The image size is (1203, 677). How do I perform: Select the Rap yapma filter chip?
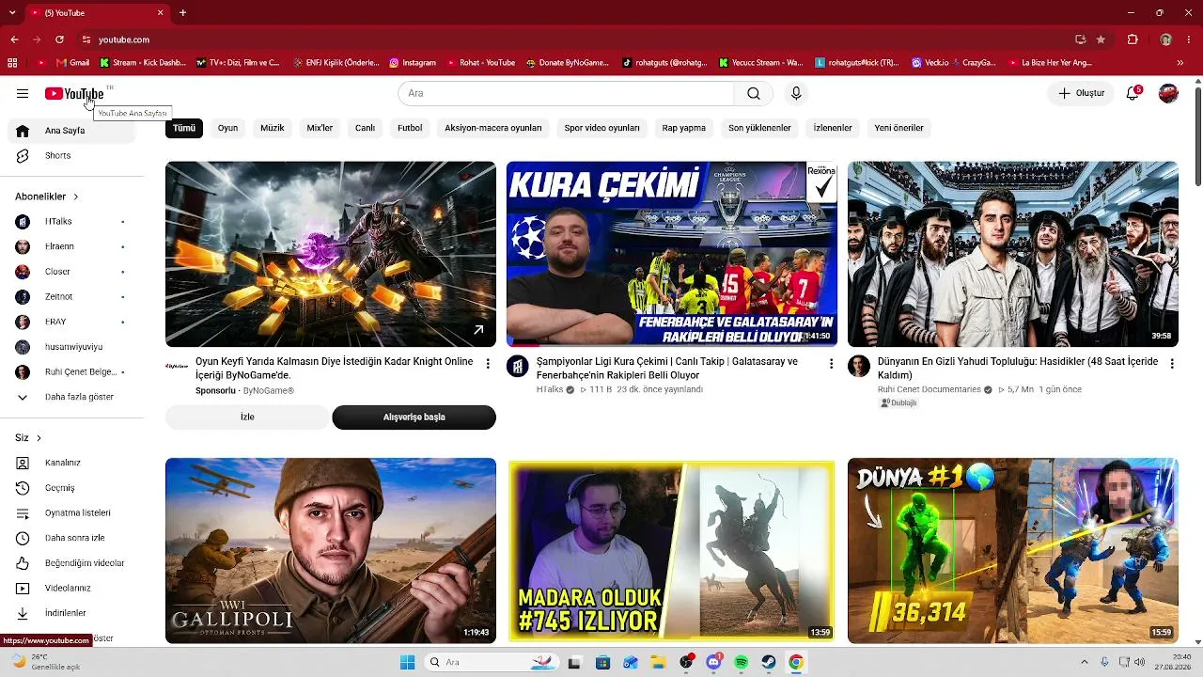coord(684,128)
